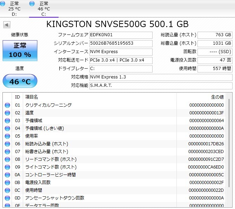Select the 予備領域 attribute name in row 03
This screenshot has height=209, width=235.
[34, 121]
